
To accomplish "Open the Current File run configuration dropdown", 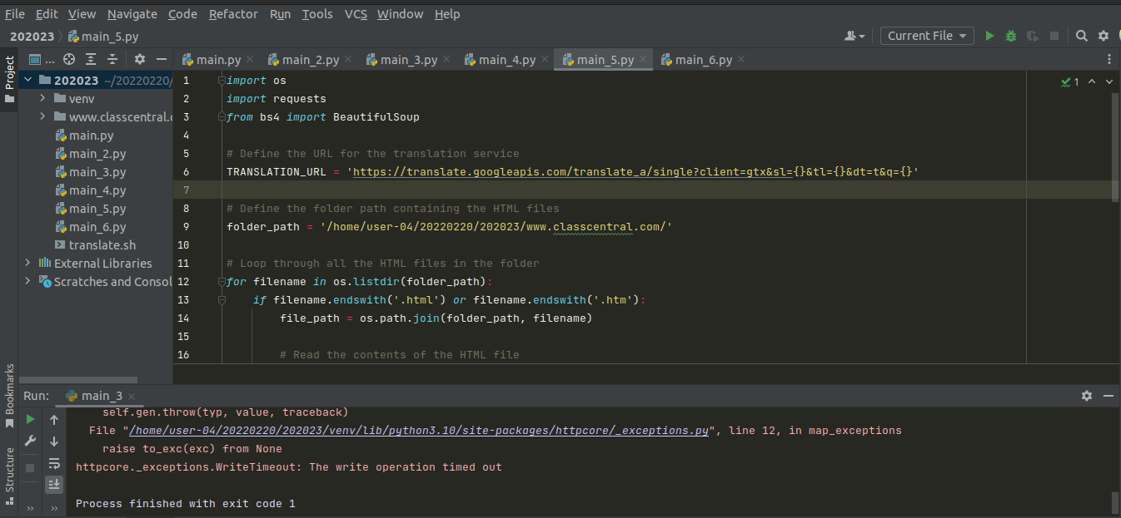I will click(x=926, y=36).
